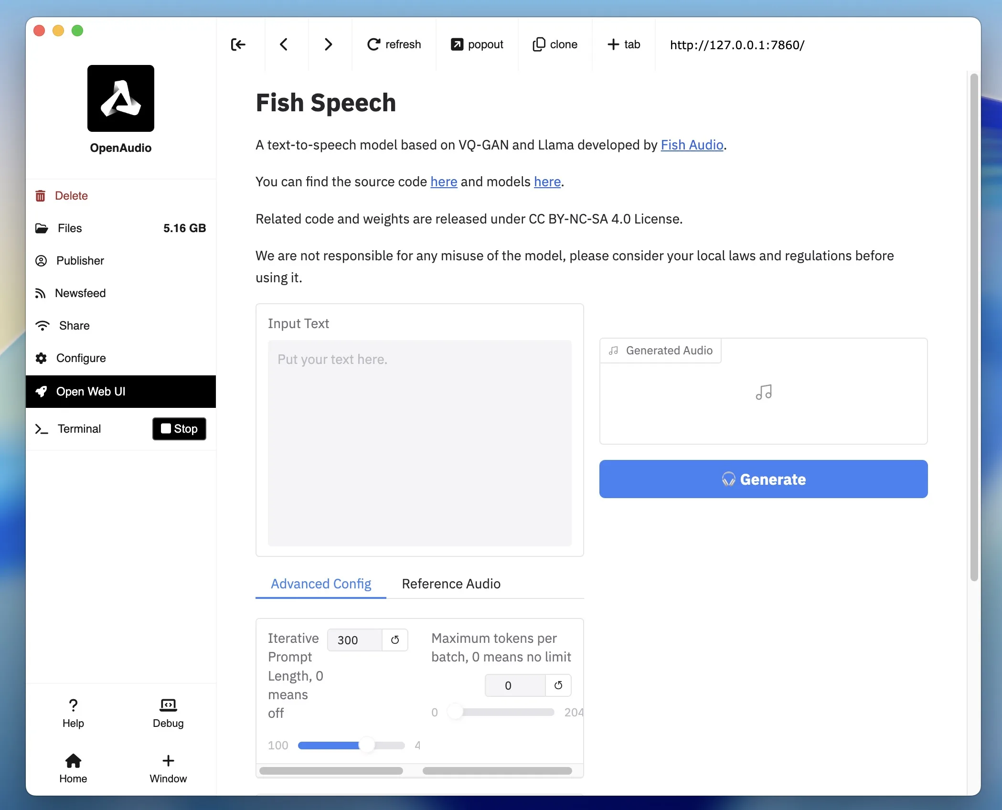The width and height of the screenshot is (1002, 810).
Task: Select the Advanced Config tab
Action: pyautogui.click(x=320, y=584)
